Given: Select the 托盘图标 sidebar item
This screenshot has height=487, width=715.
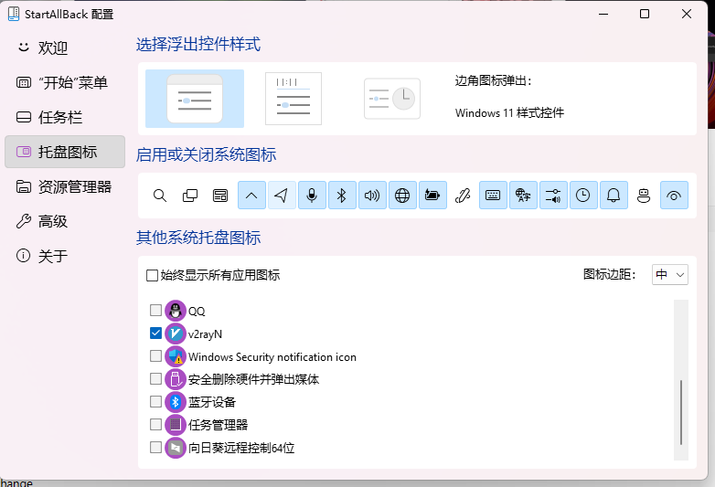Looking at the screenshot, I should tap(65, 152).
